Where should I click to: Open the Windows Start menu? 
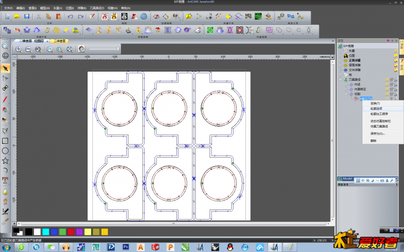pos(6,247)
